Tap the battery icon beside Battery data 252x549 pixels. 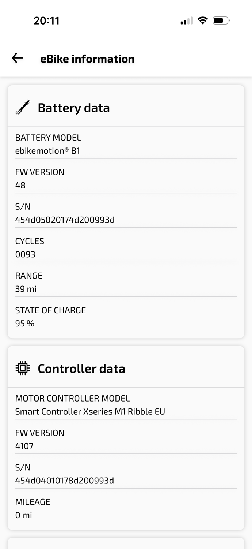[23, 108]
